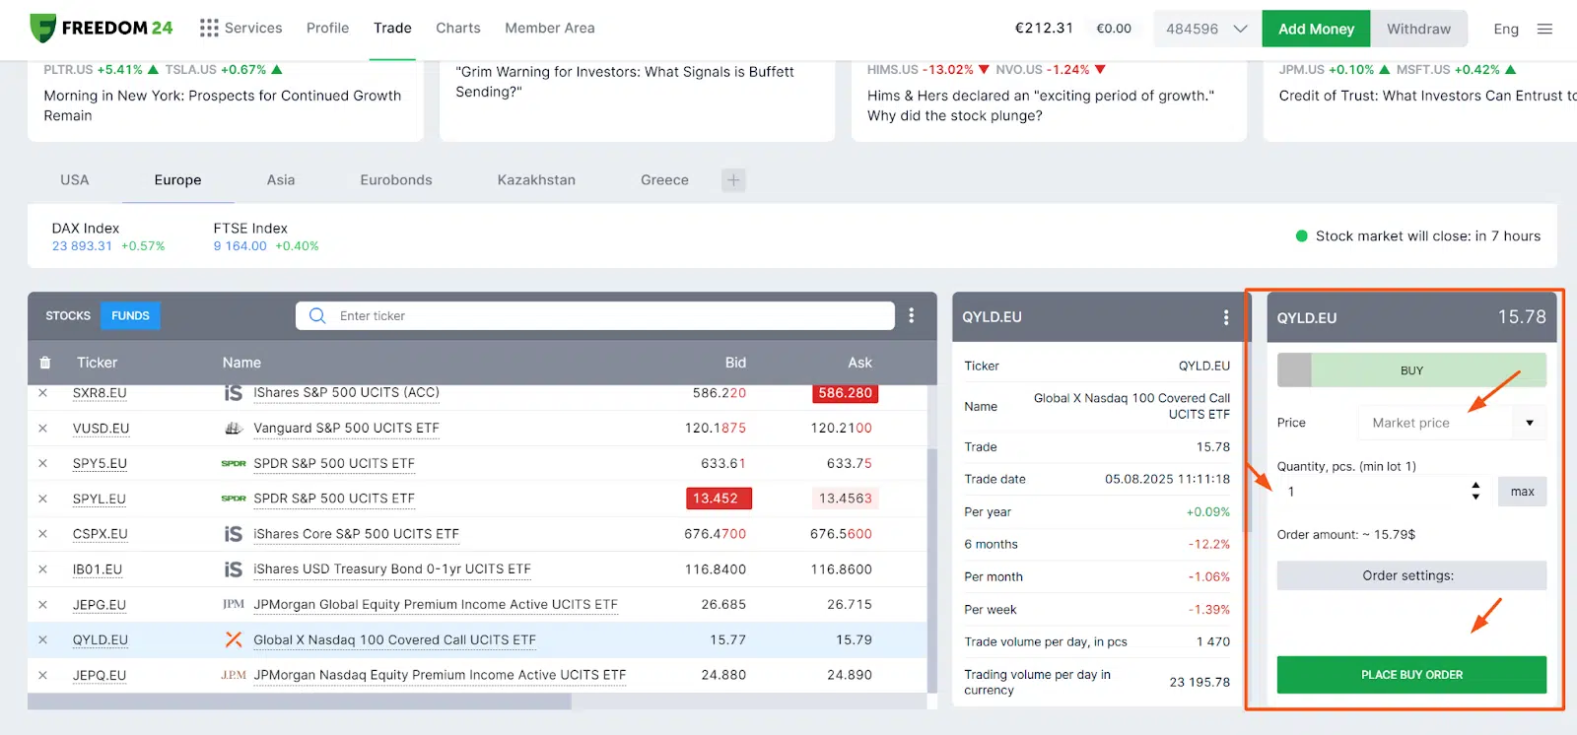Go to Member Area
Image resolution: width=1577 pixels, height=735 pixels.
point(550,28)
